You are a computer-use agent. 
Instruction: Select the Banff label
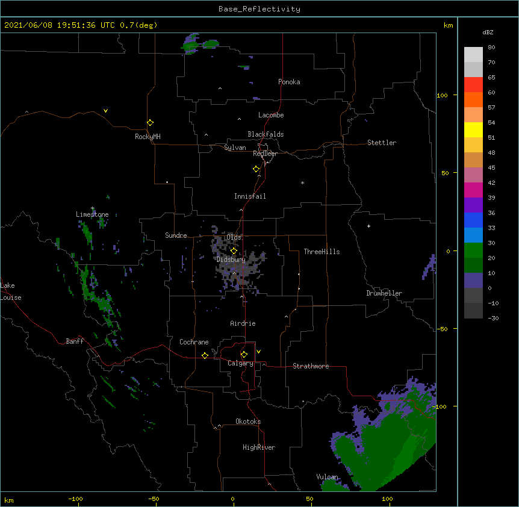coord(75,341)
